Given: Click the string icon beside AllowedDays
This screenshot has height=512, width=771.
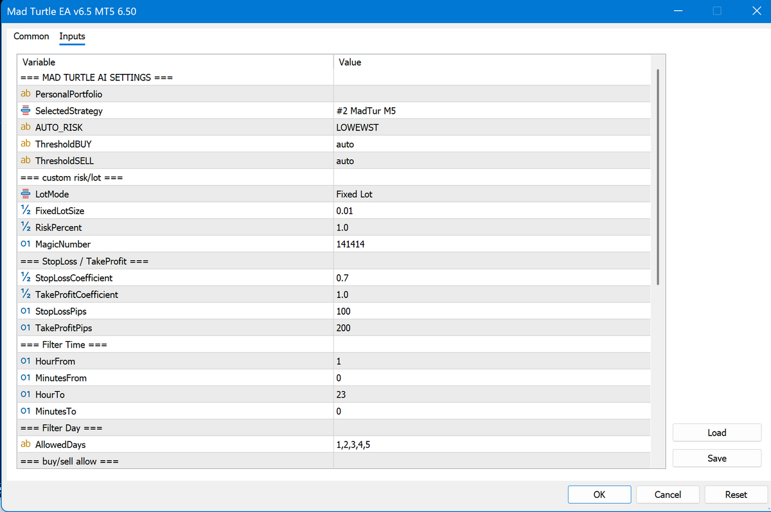Looking at the screenshot, I should [26, 445].
